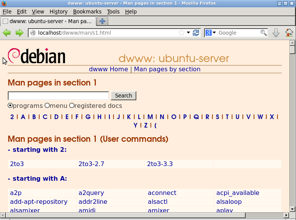Jump to letter G index link
This screenshot has height=220, width=296.
(x=88, y=117)
